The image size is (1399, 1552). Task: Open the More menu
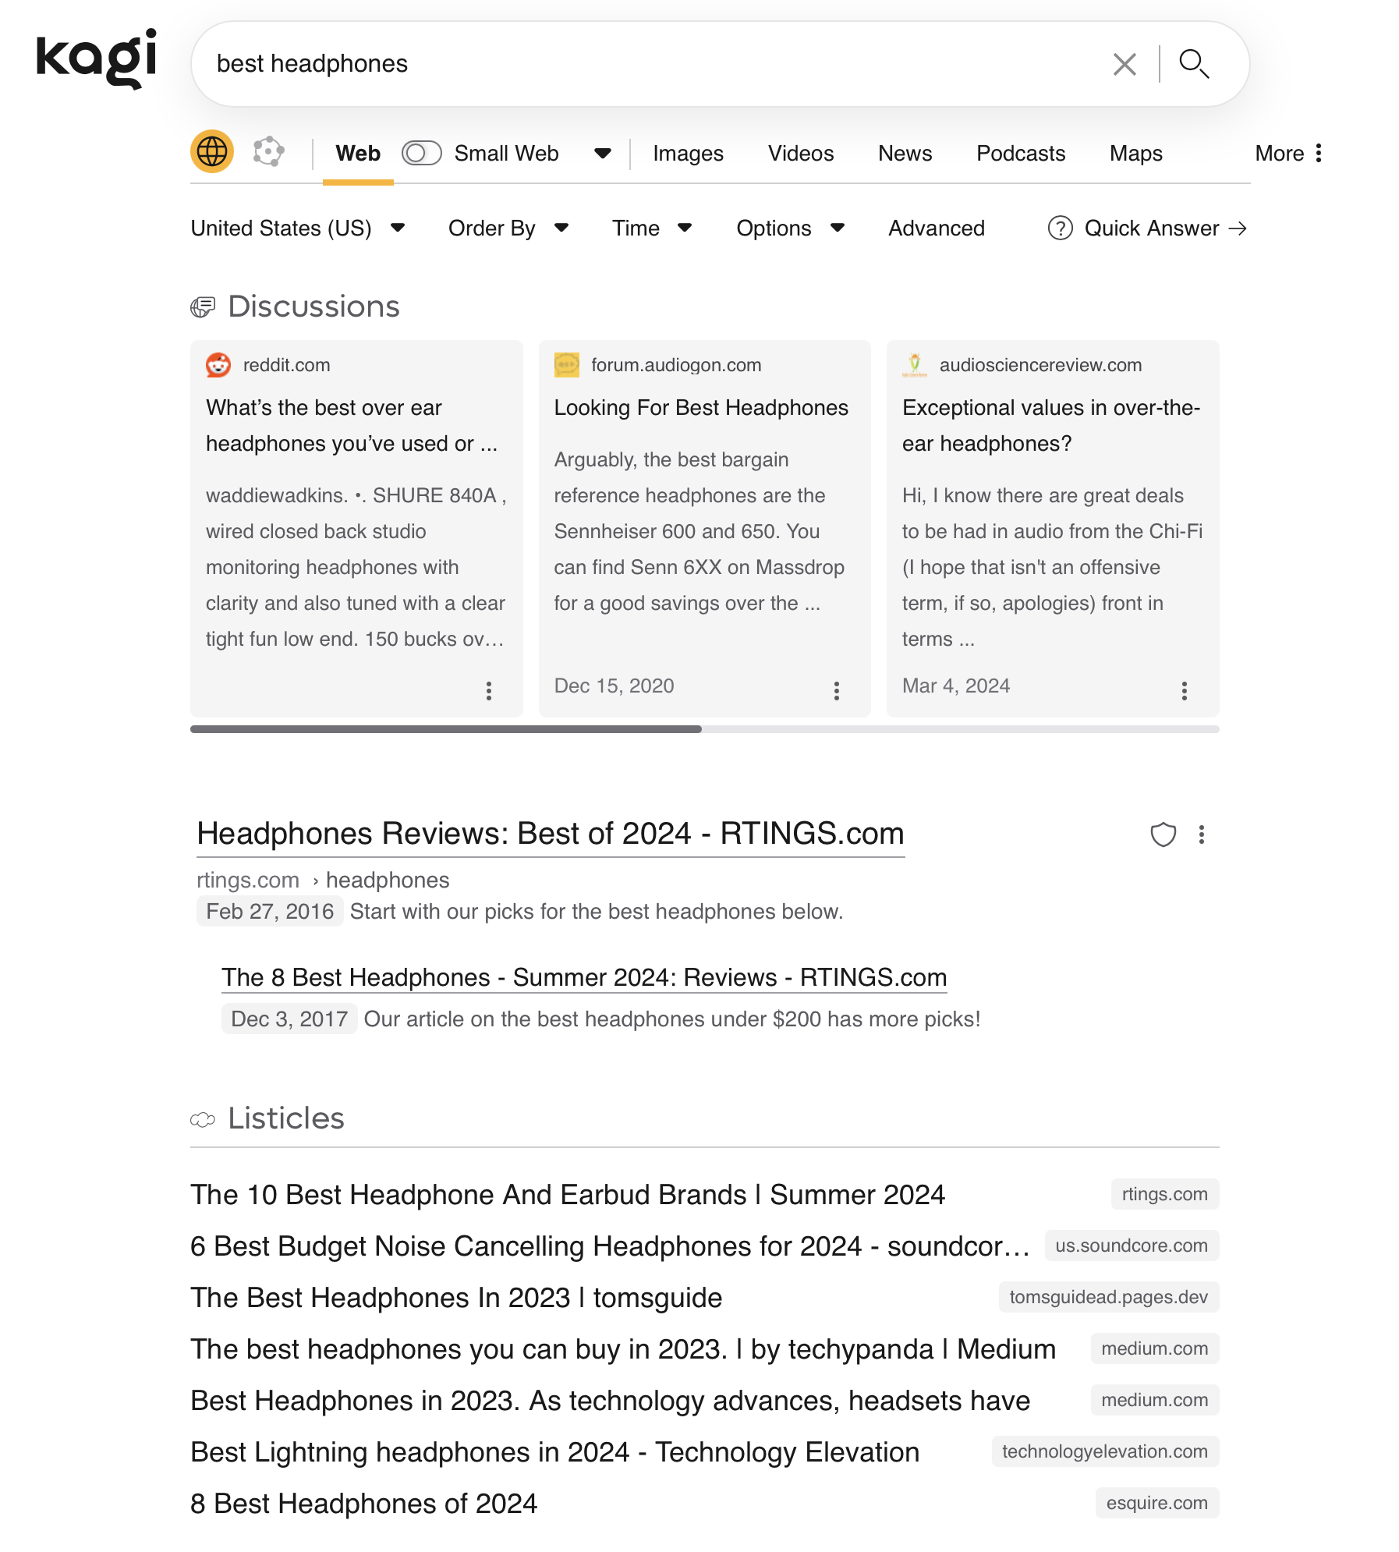[x=1287, y=153]
